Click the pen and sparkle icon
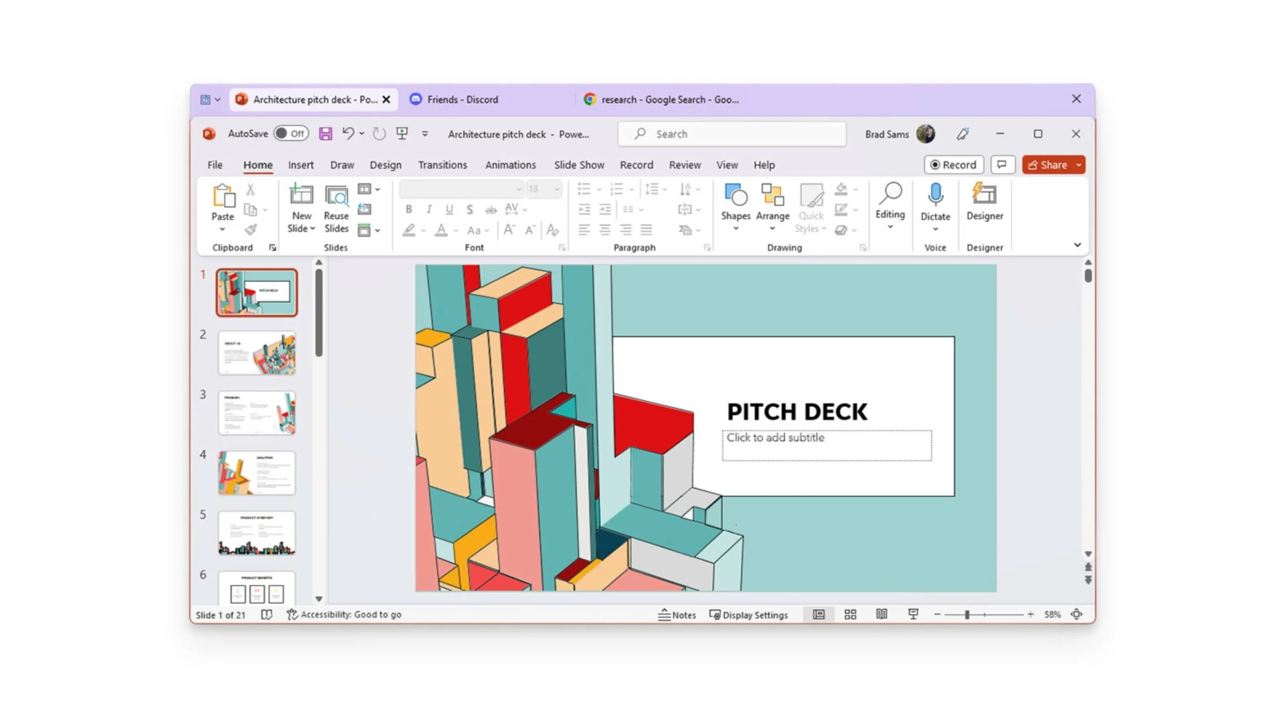The height and width of the screenshot is (713, 1268). tap(963, 134)
